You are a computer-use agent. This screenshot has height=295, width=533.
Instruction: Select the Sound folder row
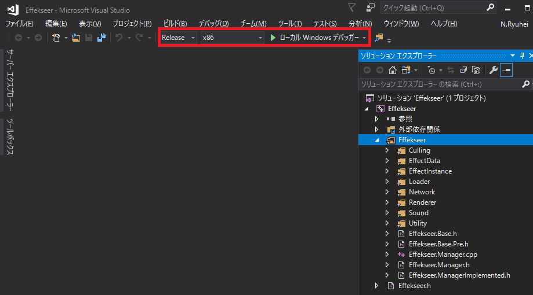pos(445,213)
